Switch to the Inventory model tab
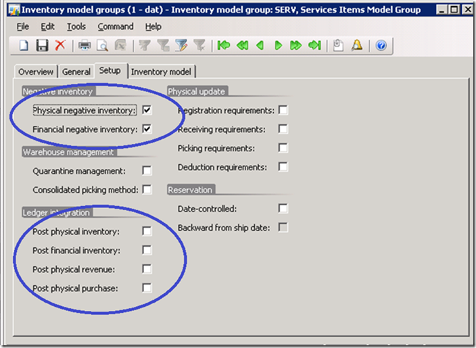The image size is (476, 348). coord(161,72)
